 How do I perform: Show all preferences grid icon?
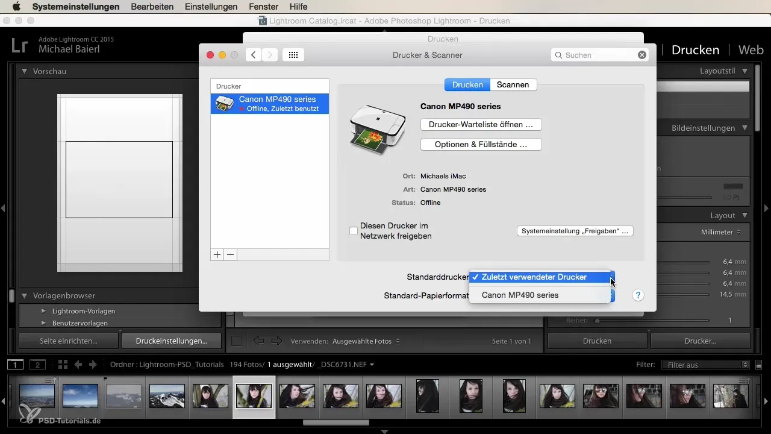click(293, 55)
